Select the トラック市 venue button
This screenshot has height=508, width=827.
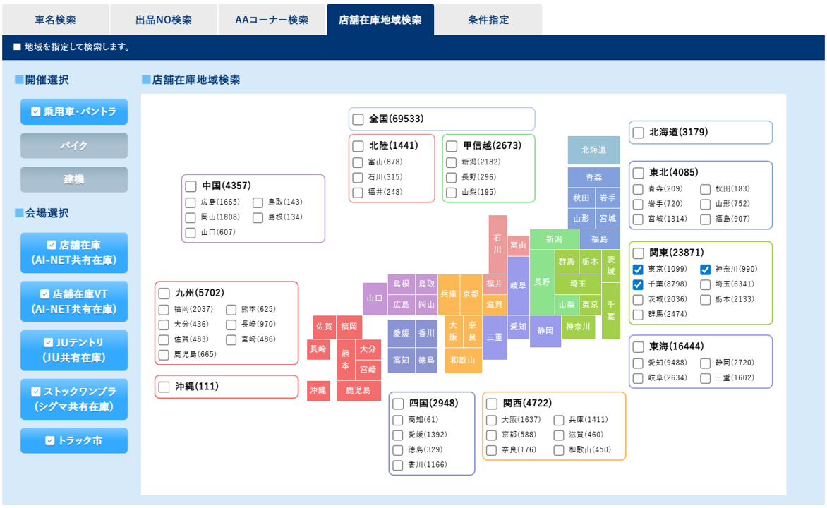73,440
